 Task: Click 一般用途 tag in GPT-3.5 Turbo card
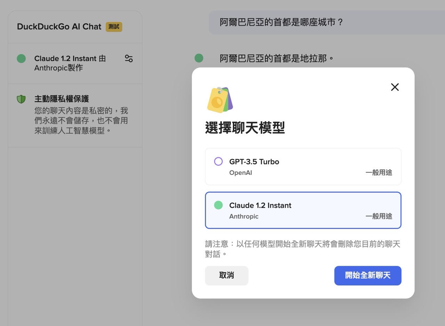coord(379,173)
